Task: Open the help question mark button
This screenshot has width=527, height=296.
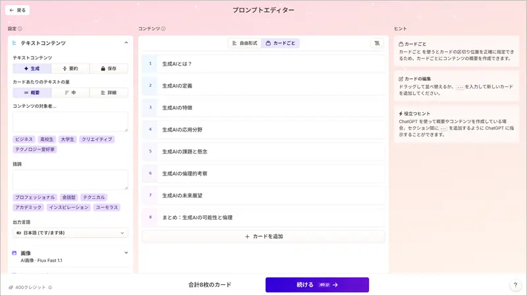Action: tap(515, 285)
